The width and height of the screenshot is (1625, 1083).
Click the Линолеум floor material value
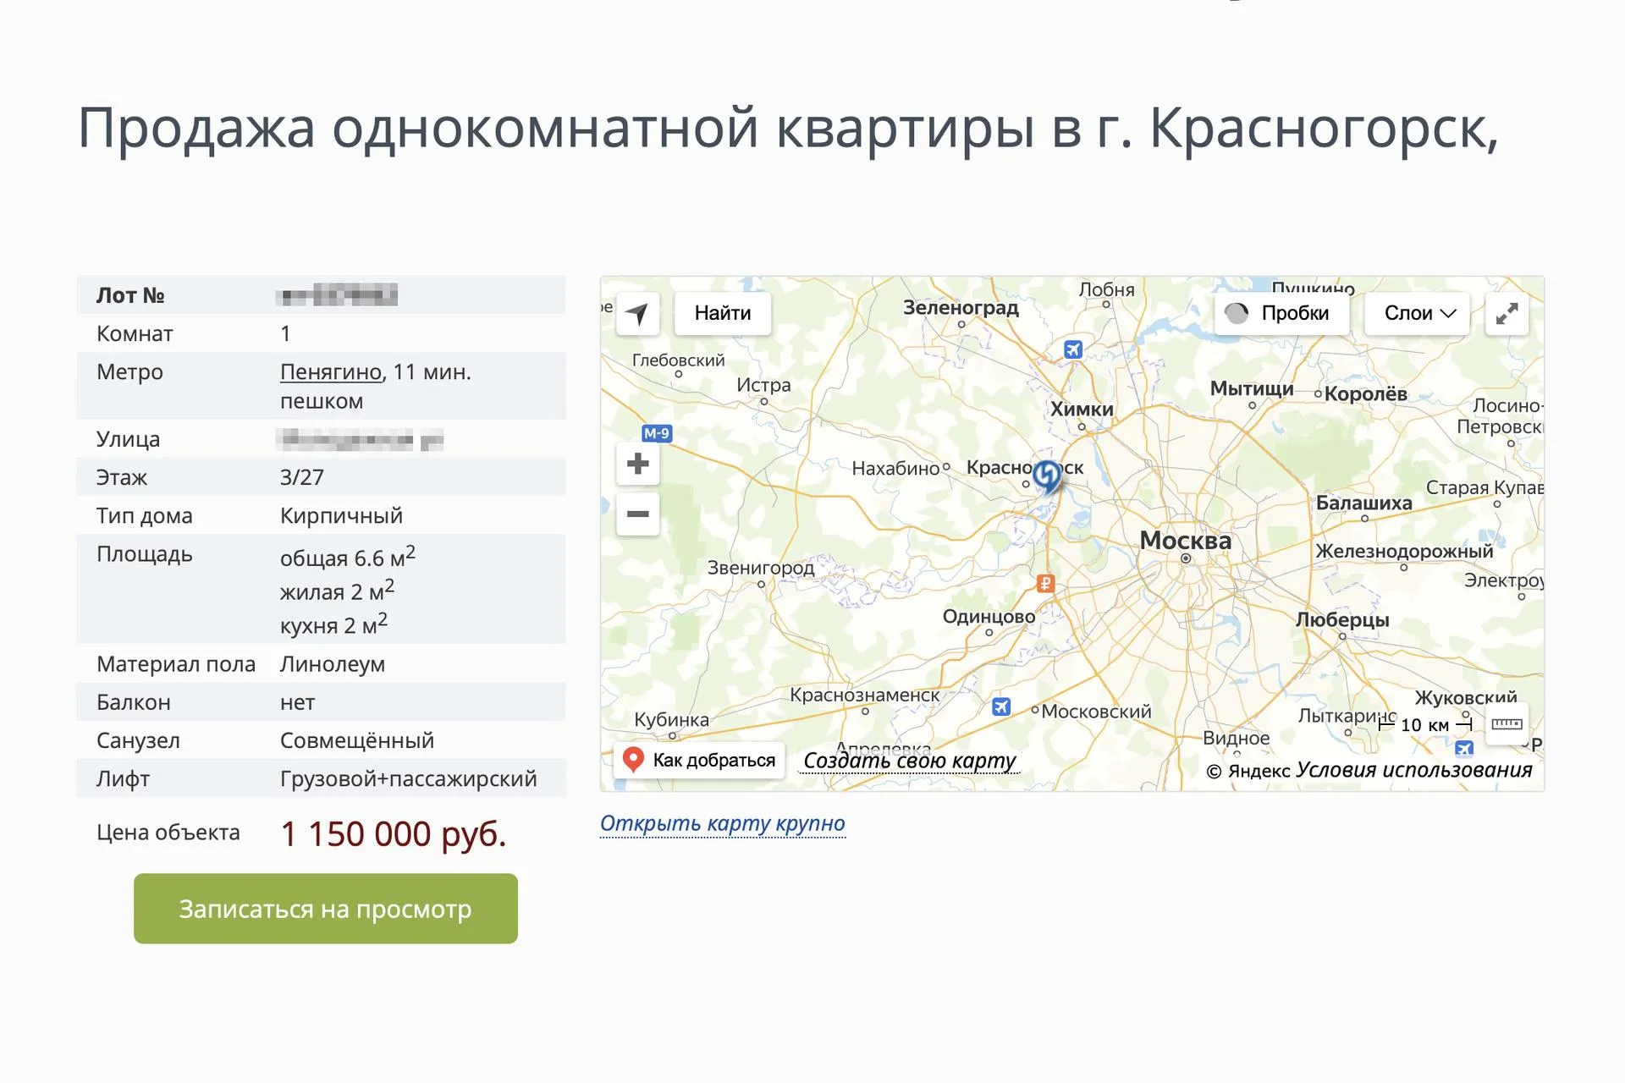tap(333, 664)
